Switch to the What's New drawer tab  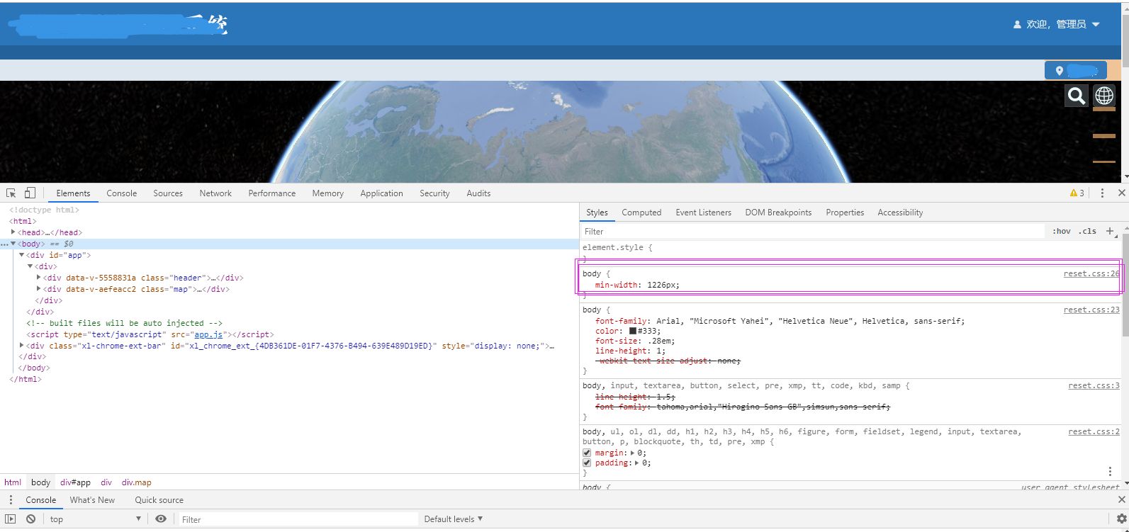[92, 499]
